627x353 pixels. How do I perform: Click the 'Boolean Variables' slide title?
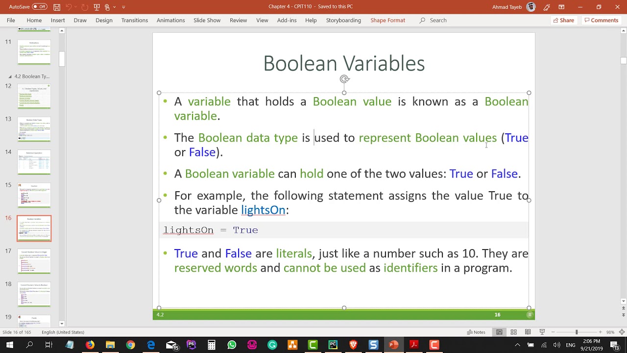(x=344, y=63)
